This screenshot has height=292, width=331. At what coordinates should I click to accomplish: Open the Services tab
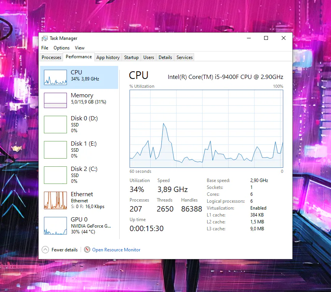(x=185, y=57)
